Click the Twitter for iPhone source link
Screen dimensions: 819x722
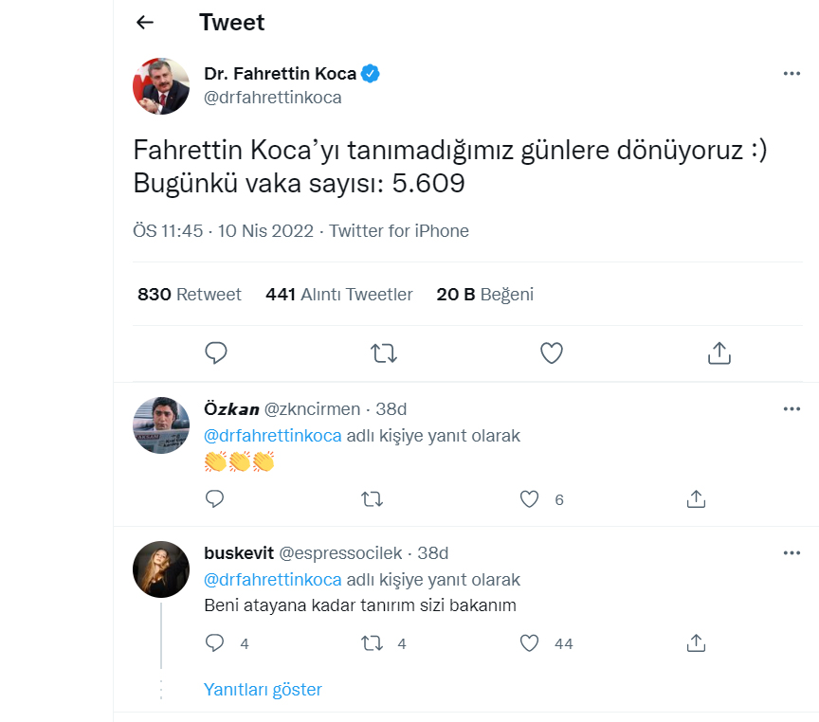pyautogui.click(x=399, y=231)
